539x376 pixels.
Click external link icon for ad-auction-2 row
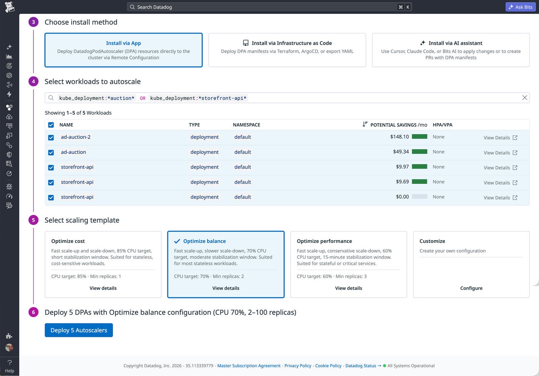click(x=515, y=138)
